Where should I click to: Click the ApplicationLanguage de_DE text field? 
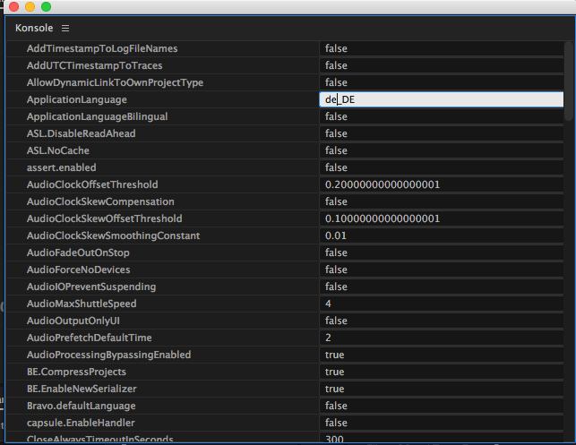(x=439, y=100)
